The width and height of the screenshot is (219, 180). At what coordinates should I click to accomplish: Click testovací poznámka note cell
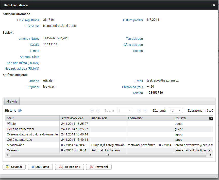[x=149, y=145]
